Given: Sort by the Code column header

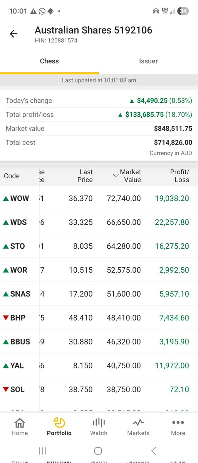Looking at the screenshot, I should [12, 176].
